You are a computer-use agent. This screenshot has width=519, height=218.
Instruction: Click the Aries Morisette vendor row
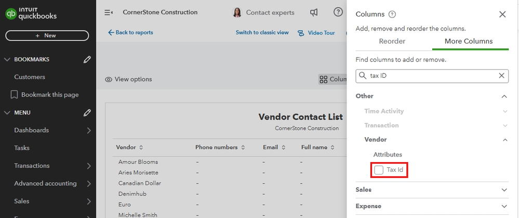(x=138, y=173)
